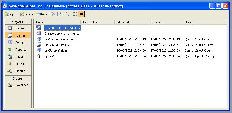Open the Favorites group
232x113 pixels.
(x=18, y=85)
